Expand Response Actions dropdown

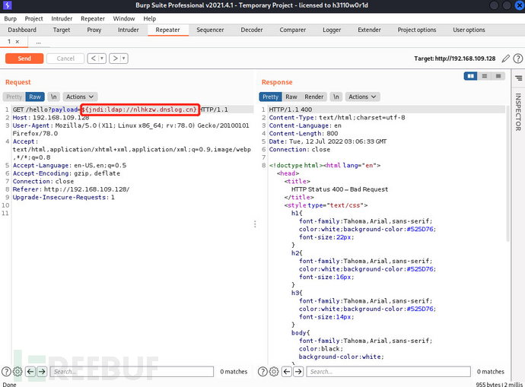click(363, 97)
